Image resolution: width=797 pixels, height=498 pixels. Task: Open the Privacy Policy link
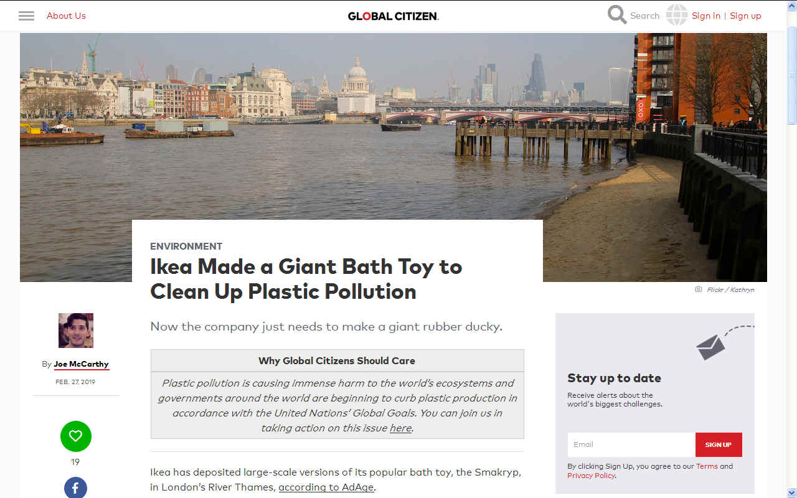(591, 476)
